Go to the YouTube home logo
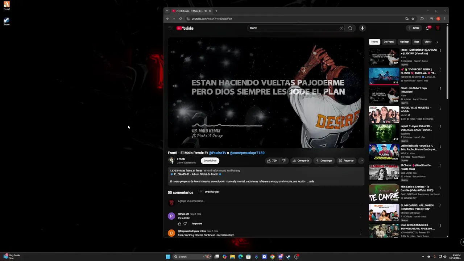 tap(185, 28)
